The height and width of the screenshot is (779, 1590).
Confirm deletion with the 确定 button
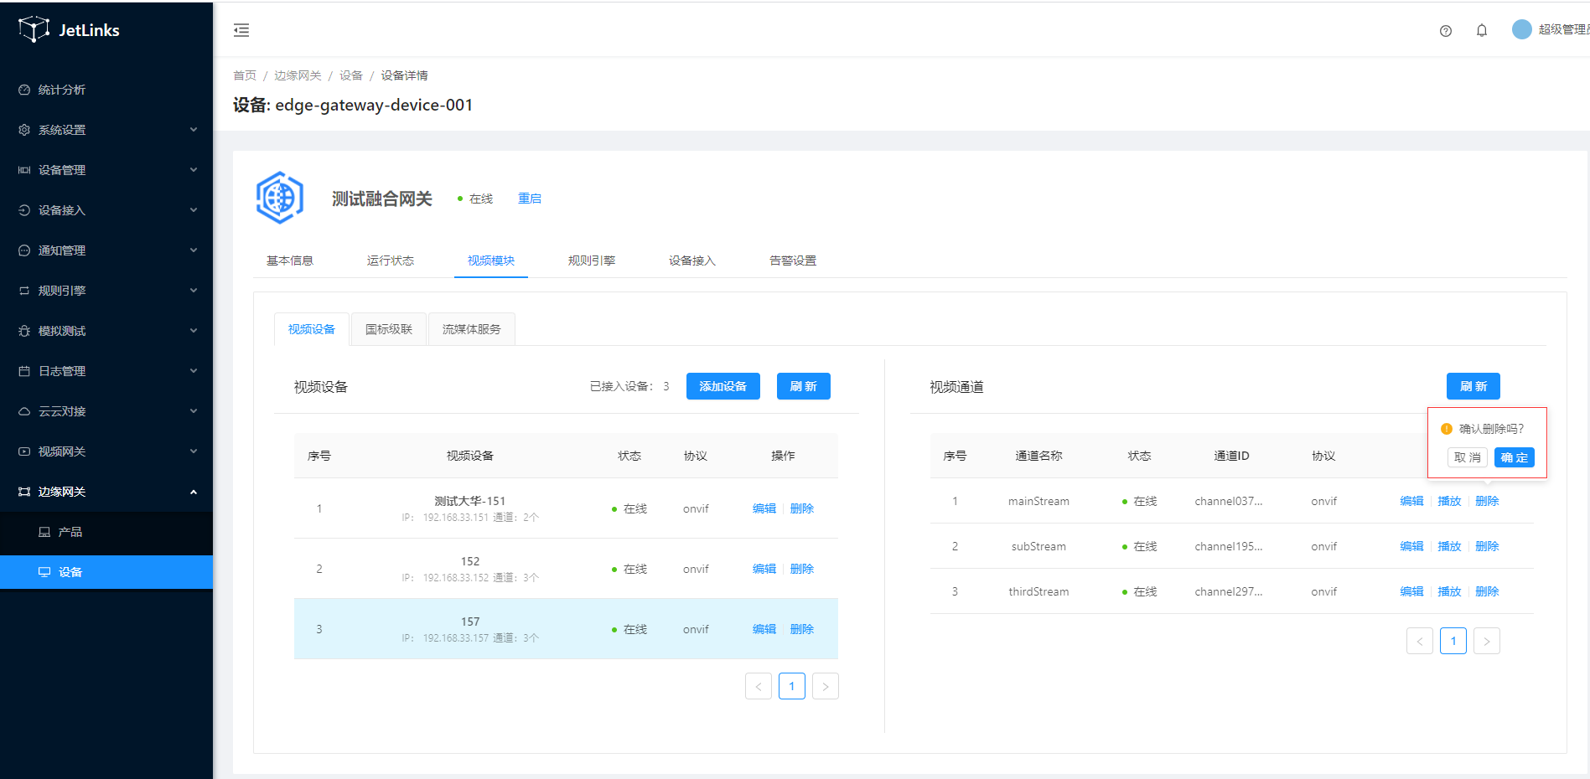1514,457
